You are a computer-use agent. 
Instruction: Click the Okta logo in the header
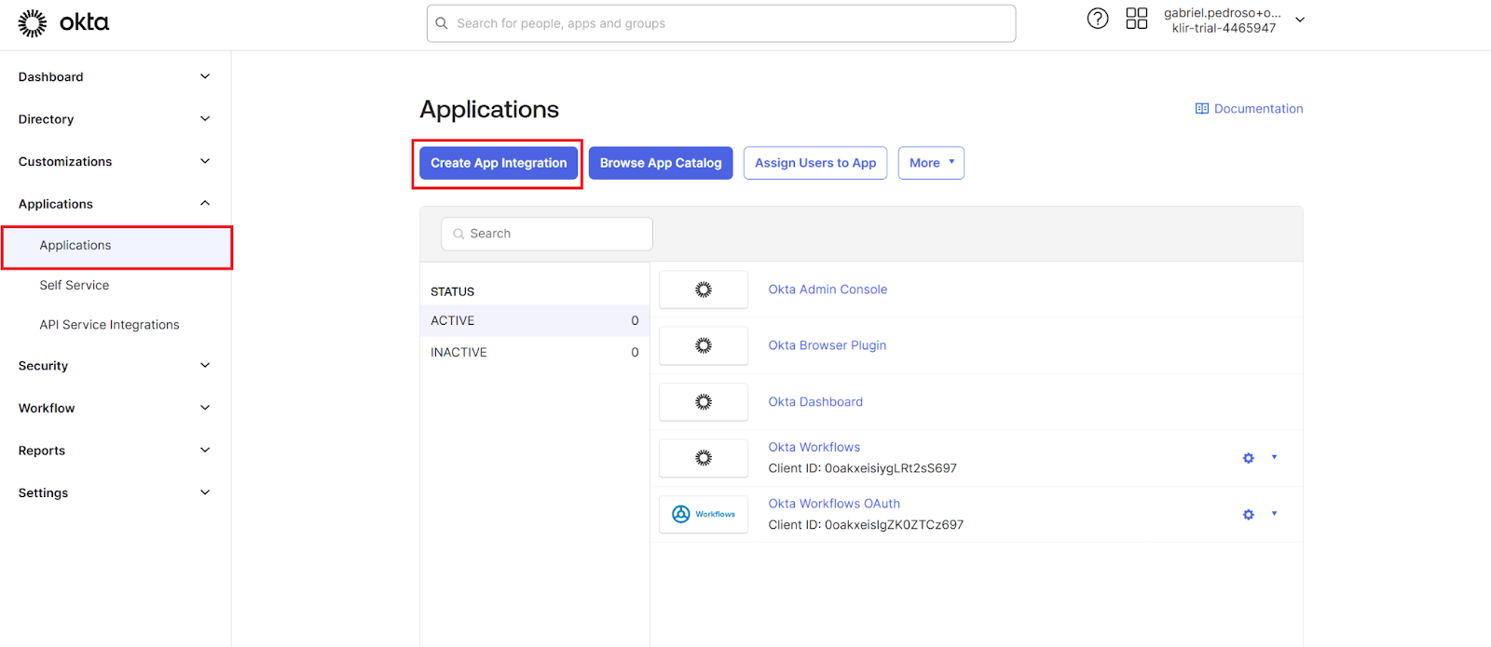click(63, 22)
